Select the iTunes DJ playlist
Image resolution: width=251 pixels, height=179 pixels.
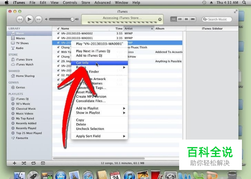click(x=29, y=99)
